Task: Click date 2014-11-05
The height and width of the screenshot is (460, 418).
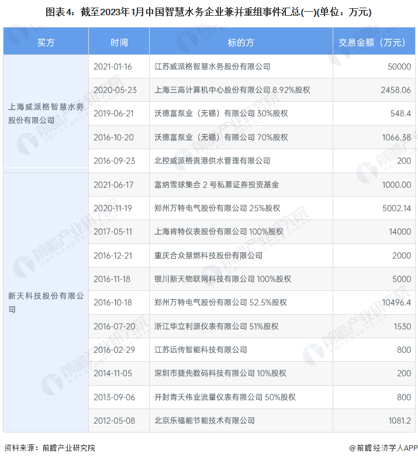Action: point(113,373)
